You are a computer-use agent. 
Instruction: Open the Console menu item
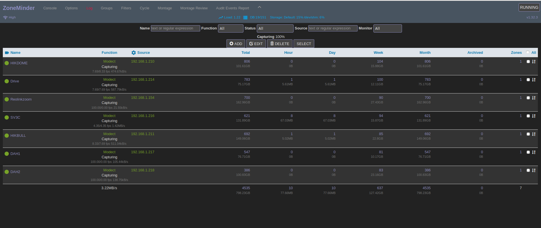pos(50,8)
